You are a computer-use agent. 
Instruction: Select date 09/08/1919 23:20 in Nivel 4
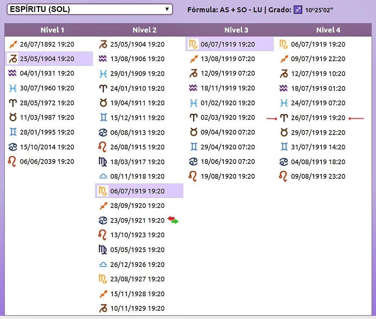pos(318,176)
